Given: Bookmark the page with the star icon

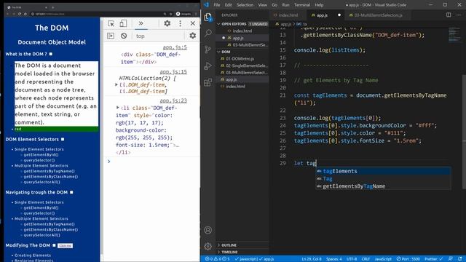Looking at the screenshot, I should pyautogui.click(x=171, y=14).
